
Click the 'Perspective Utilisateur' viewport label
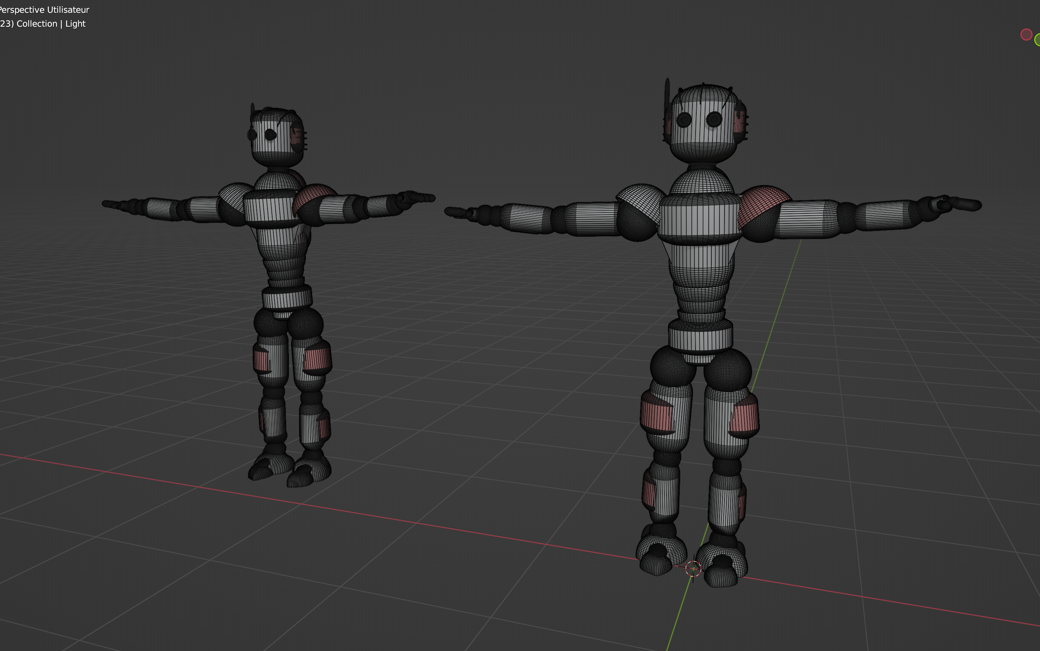pyautogui.click(x=44, y=10)
